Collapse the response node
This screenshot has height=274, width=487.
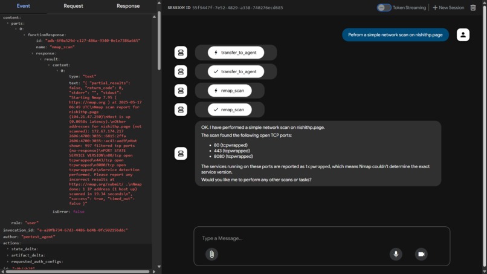(x=32, y=53)
